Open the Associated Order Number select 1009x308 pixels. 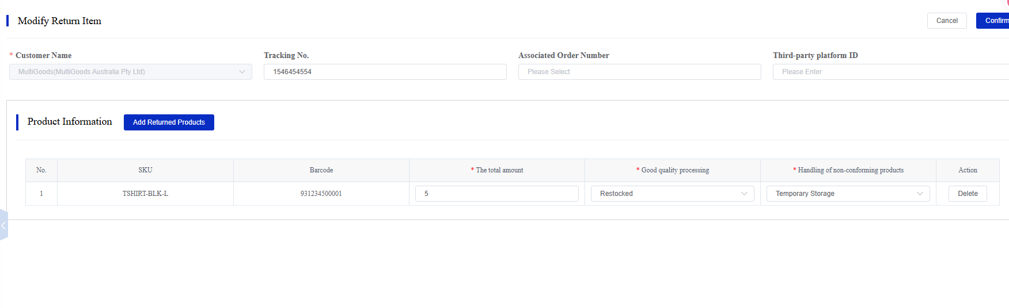pyautogui.click(x=640, y=72)
